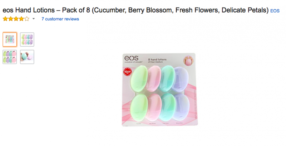Visit the EOS brand link after title
286x146 pixels.
tap(275, 11)
